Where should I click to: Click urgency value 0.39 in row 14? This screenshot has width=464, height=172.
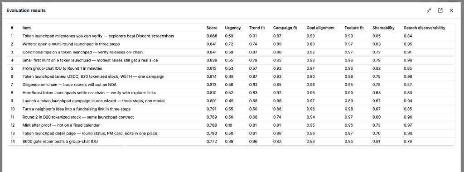[229, 142]
